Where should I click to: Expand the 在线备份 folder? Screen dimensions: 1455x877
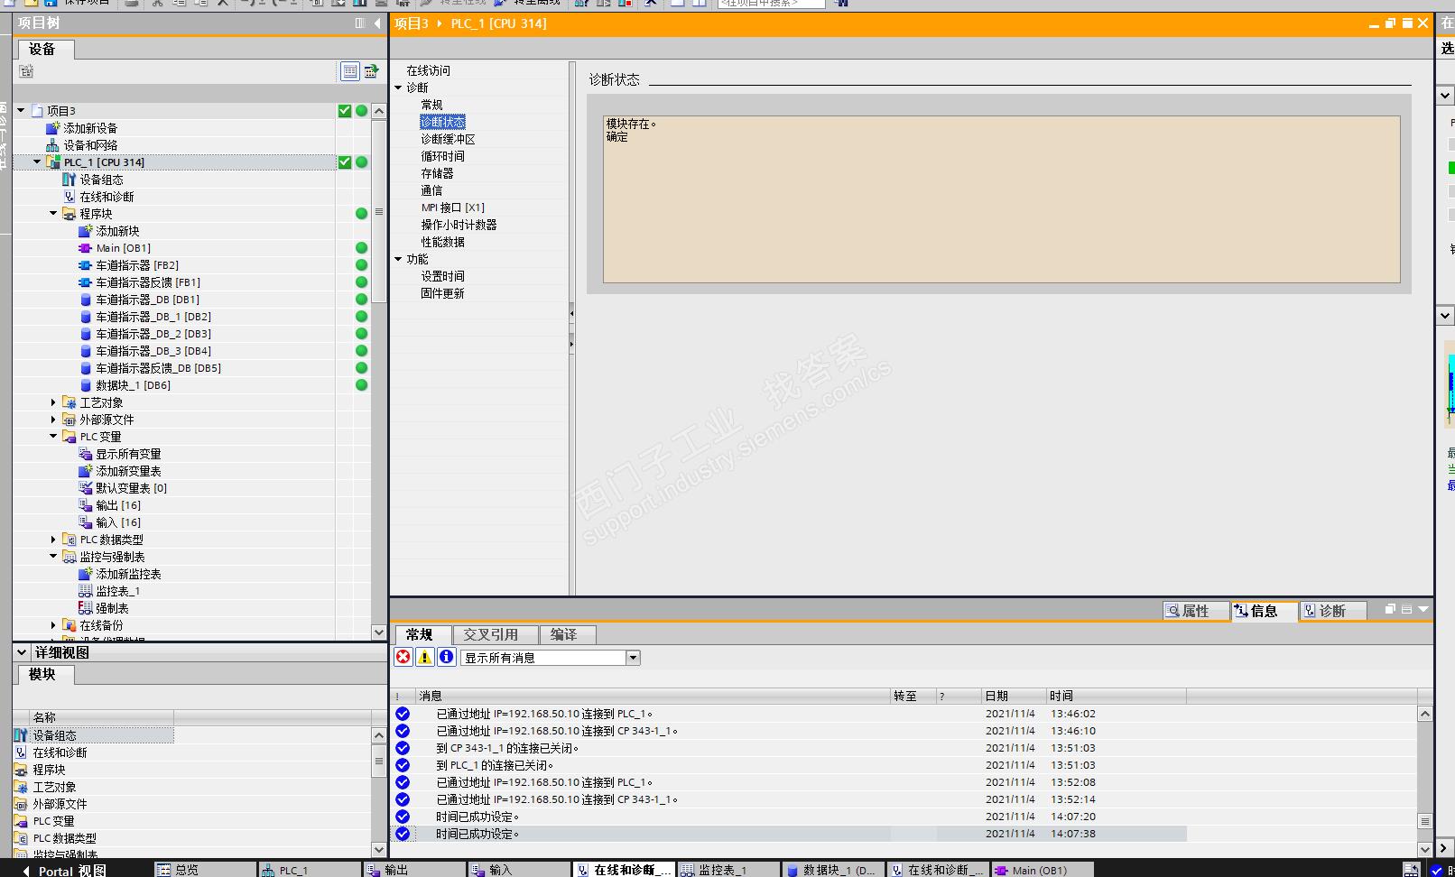click(x=53, y=625)
